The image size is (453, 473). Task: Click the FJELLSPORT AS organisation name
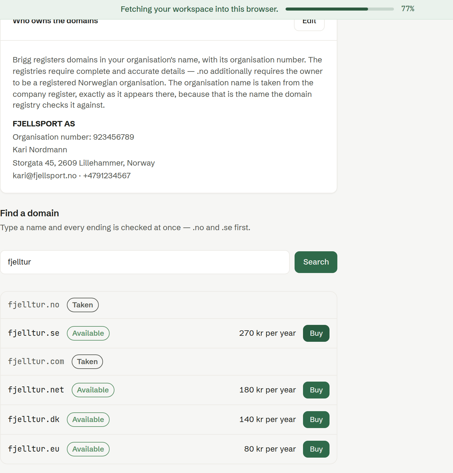click(44, 124)
